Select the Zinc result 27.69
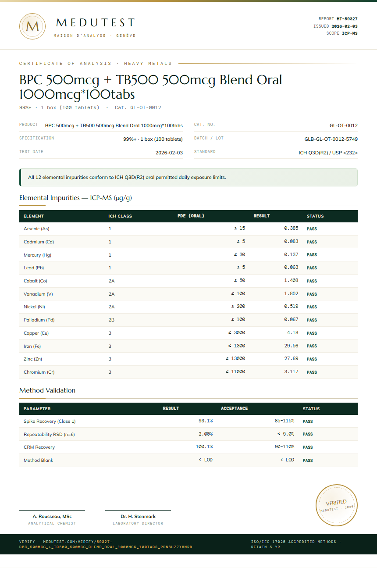377x568 pixels. click(x=292, y=359)
